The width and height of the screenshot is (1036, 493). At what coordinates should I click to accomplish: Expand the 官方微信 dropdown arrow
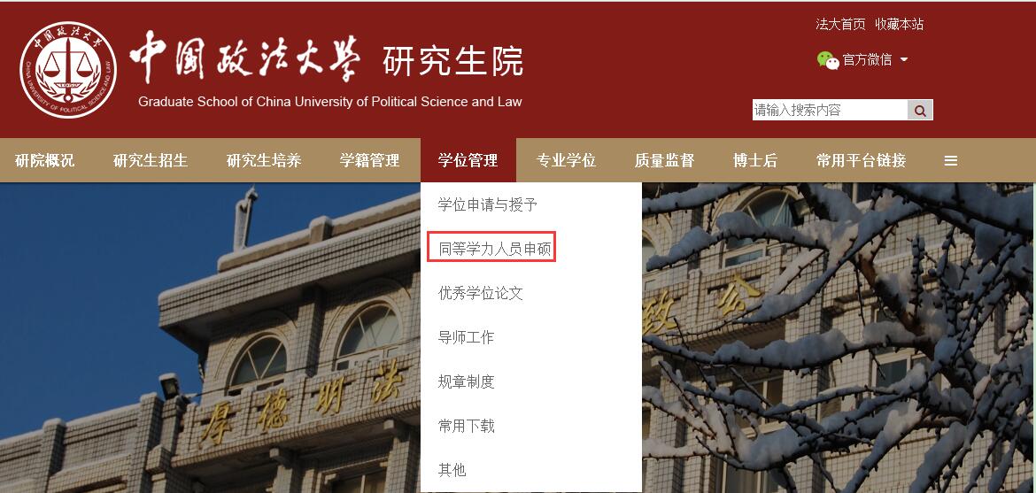(x=904, y=60)
